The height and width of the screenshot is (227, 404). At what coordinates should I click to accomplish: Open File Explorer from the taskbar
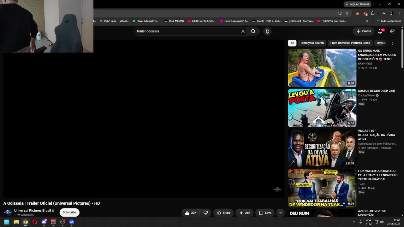(x=16, y=222)
